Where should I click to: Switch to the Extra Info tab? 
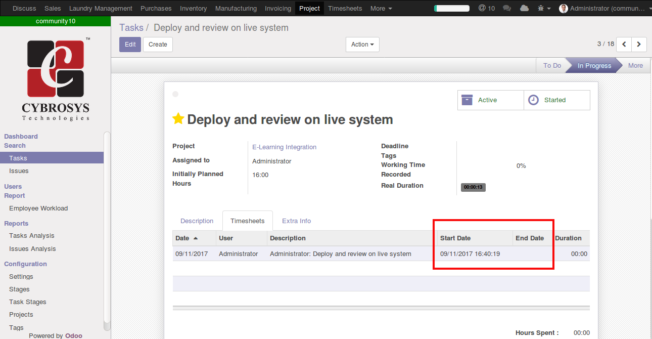pos(296,221)
